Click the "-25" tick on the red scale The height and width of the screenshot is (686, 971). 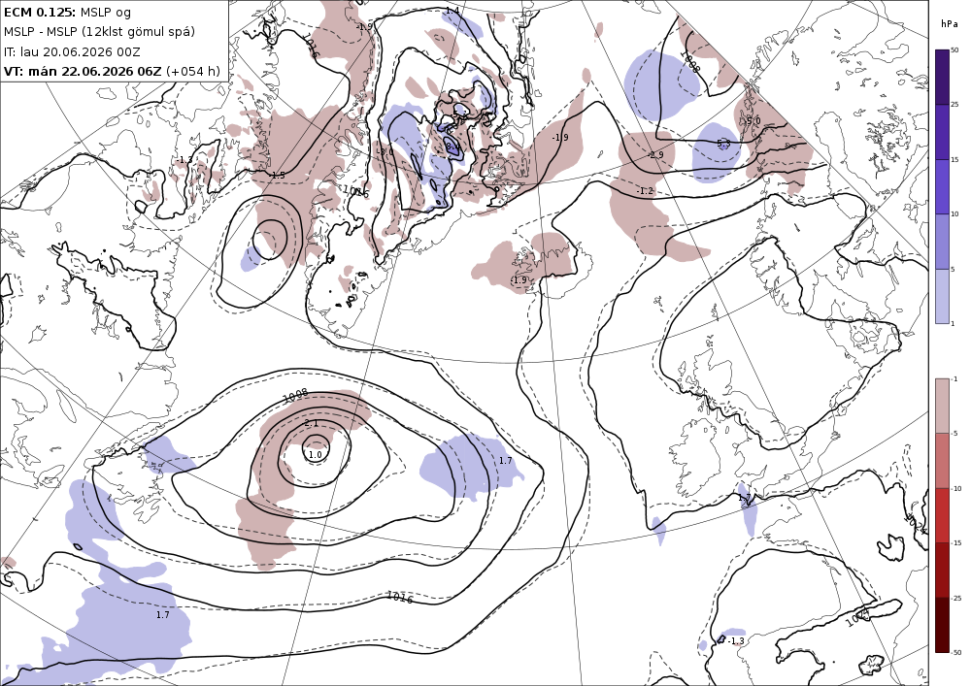point(955,598)
